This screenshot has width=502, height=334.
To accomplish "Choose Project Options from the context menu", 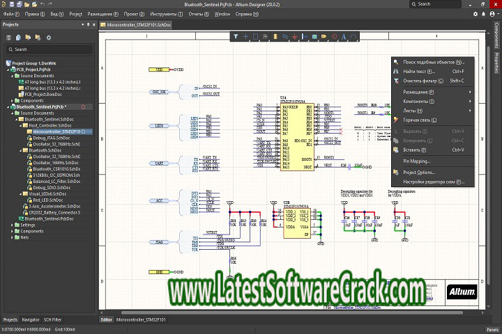I will click(420, 172).
